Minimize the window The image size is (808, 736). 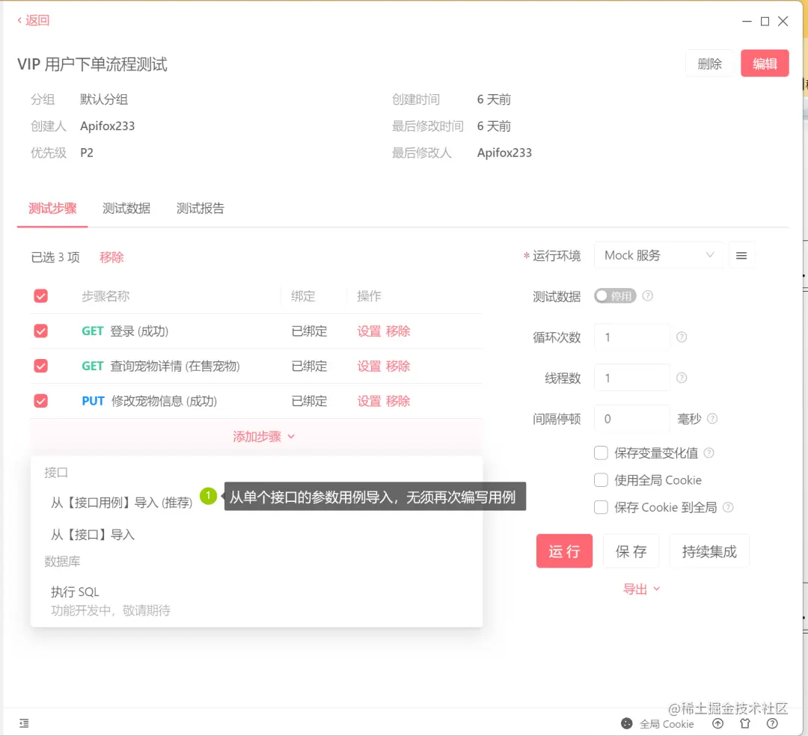747,21
